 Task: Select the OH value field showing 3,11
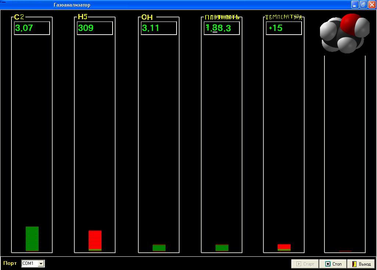point(159,28)
